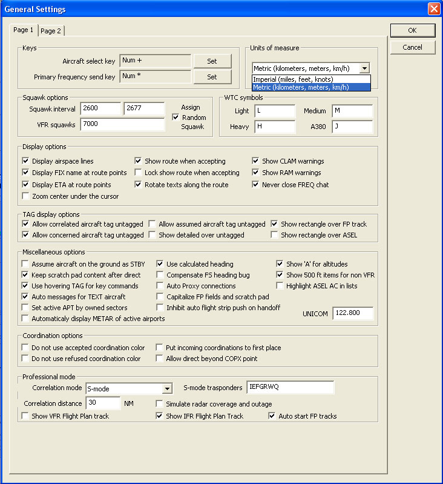
Task: Toggle Allow concerned aircraft tag untagged
Action: click(x=25, y=235)
